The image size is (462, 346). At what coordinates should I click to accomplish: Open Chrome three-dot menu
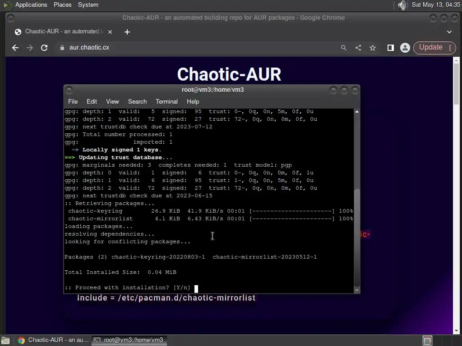coord(450,48)
